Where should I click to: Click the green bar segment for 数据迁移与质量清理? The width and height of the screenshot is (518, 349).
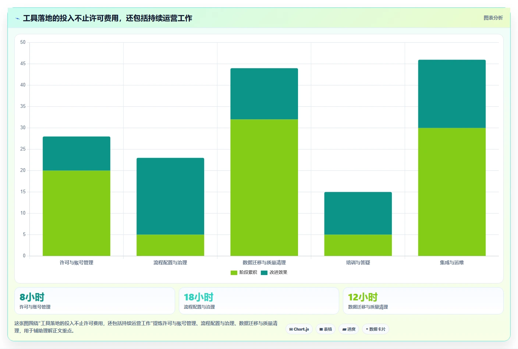point(264,188)
